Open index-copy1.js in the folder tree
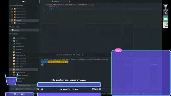The width and height of the screenshot is (171, 96). (x=21, y=58)
